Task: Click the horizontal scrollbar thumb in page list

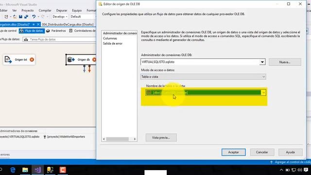Action: pos(118,139)
